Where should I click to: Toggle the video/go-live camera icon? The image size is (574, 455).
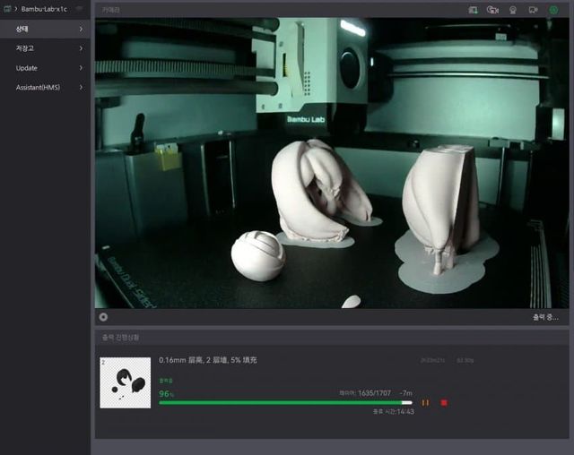tap(533, 10)
